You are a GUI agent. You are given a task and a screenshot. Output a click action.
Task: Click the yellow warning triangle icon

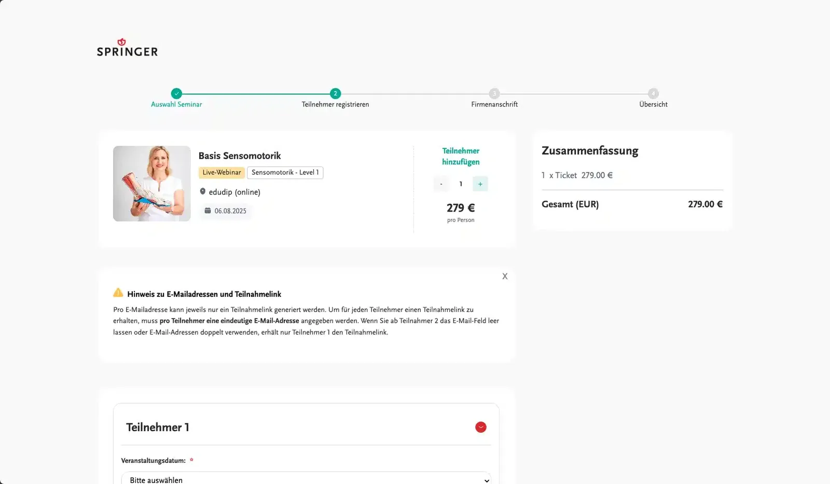118,293
